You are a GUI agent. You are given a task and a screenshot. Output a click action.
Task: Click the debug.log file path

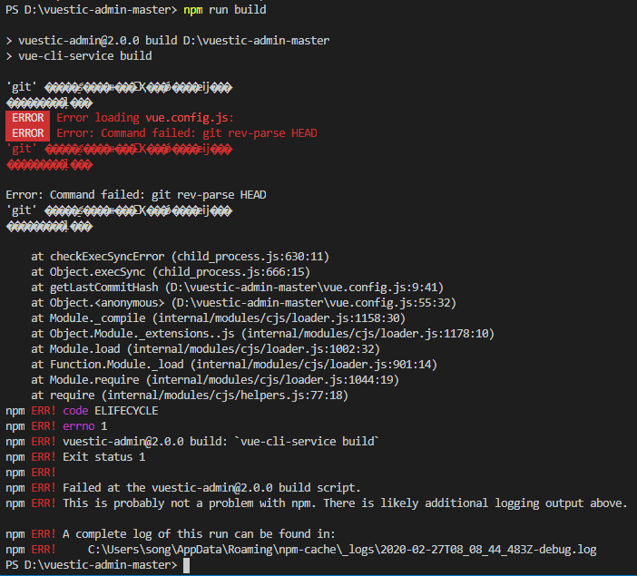[x=342, y=550]
